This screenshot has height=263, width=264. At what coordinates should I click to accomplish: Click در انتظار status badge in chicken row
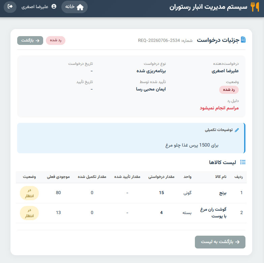click(29, 213)
